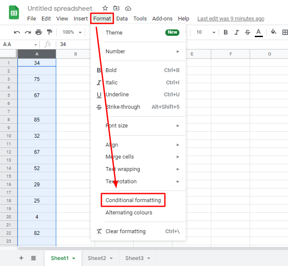Click the print icon in toolbar
This screenshot has height=266, width=288.
(x=39, y=32)
